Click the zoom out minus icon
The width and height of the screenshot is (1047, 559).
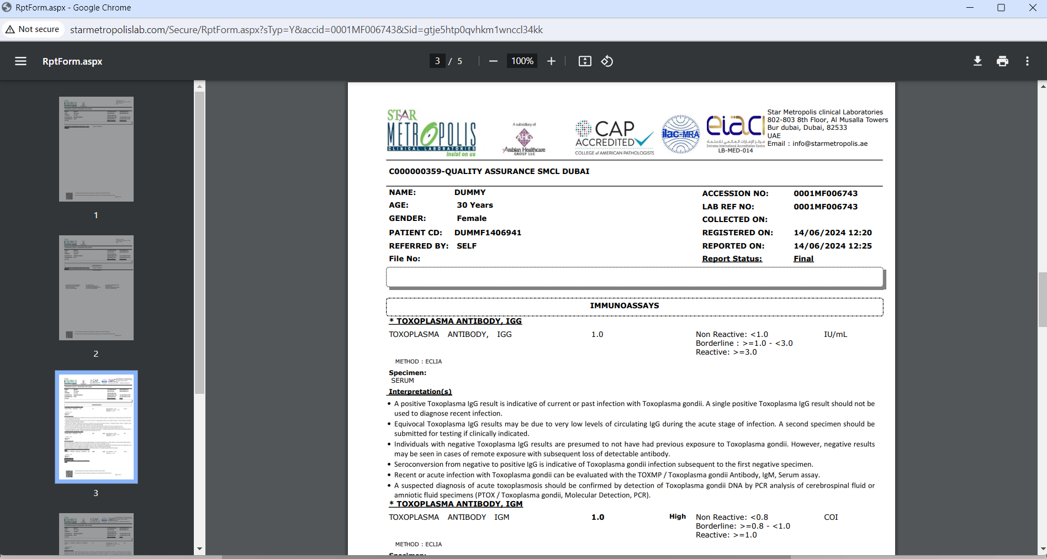click(x=493, y=61)
